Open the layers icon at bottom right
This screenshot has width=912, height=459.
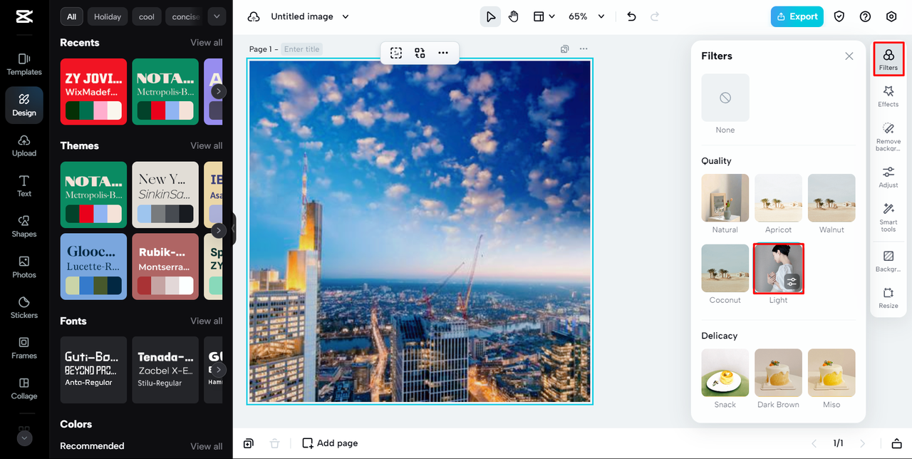tap(896, 443)
